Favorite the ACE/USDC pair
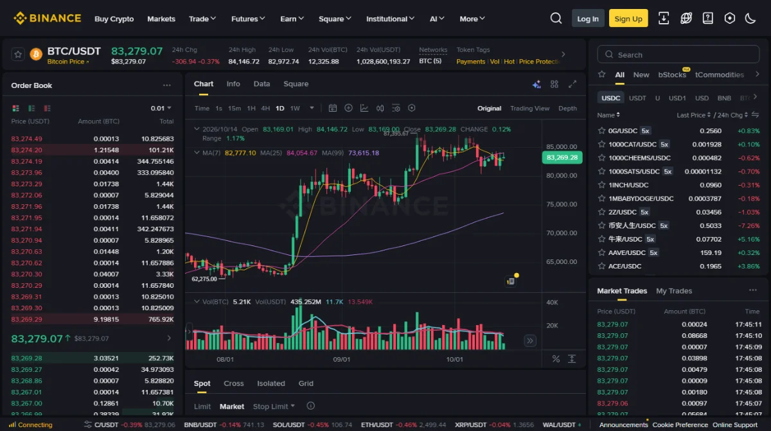 [601, 266]
